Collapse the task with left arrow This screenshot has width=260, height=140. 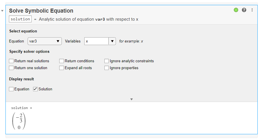click(3, 11)
